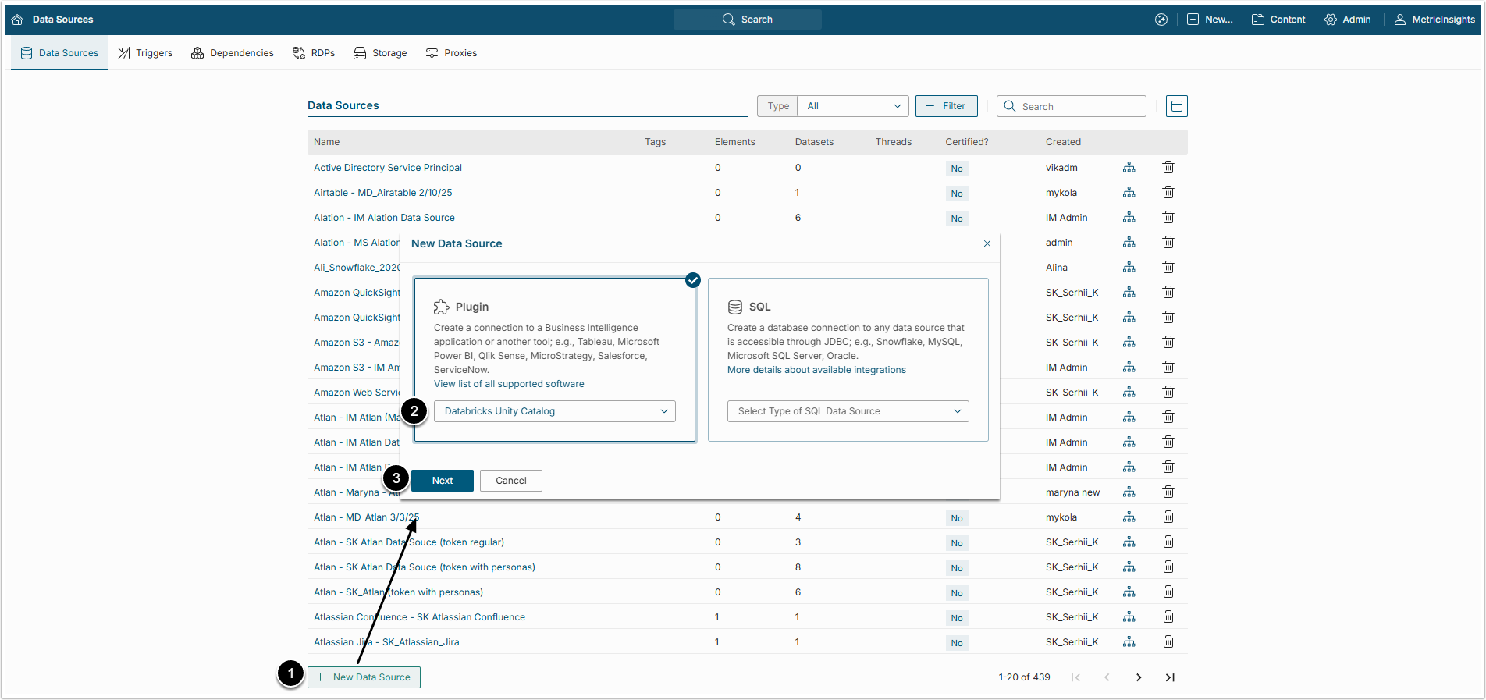Screen dimensions: 1486x700
Task: Delete the Active Directory Service Principal row
Action: click(x=1168, y=168)
